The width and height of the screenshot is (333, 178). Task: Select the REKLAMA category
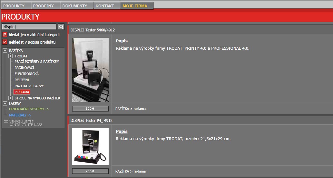22,92
